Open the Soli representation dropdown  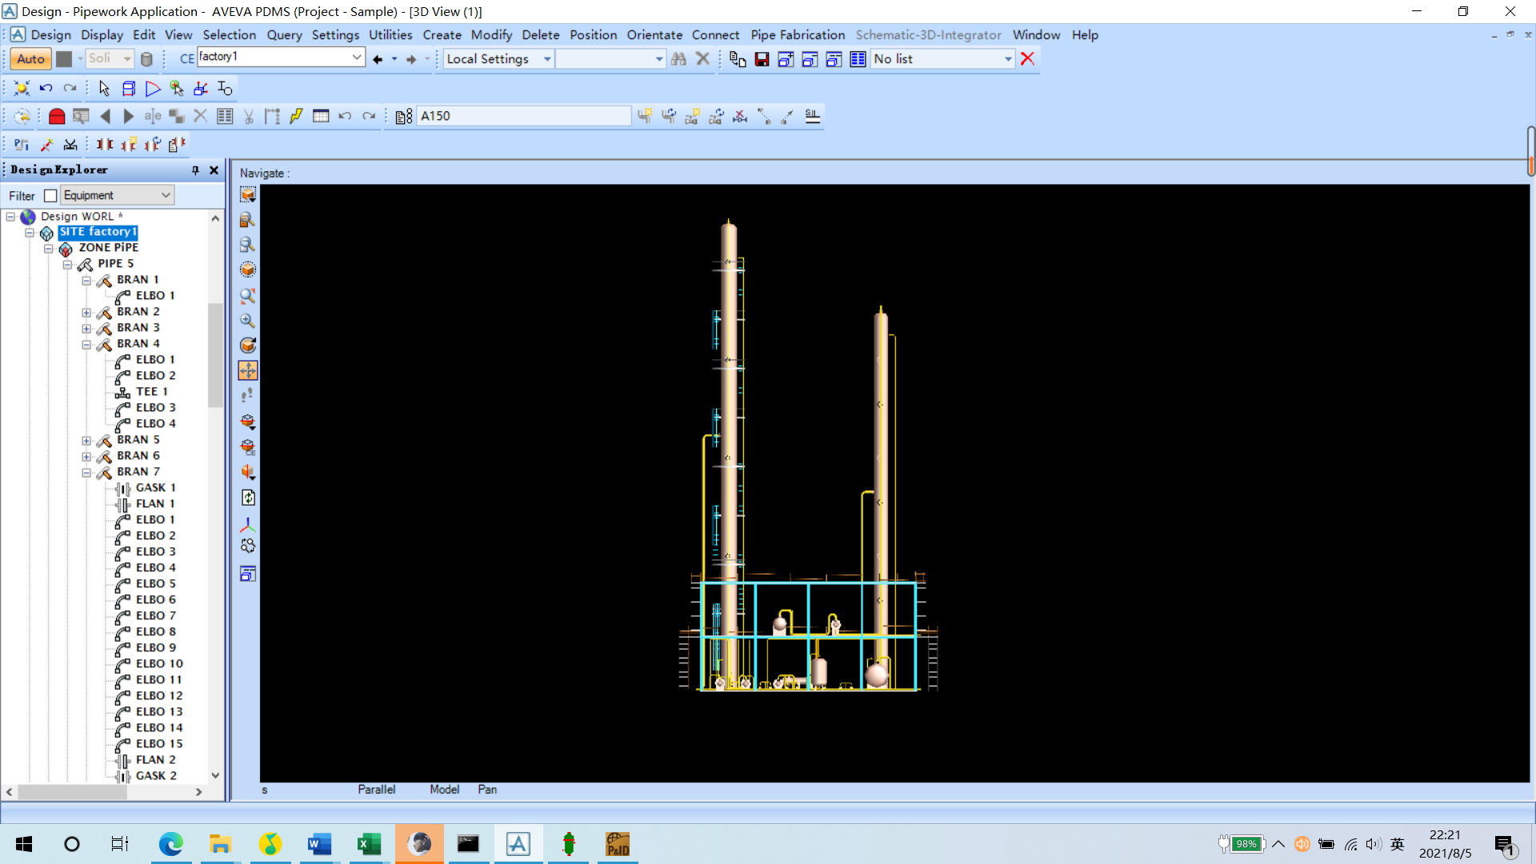tap(126, 59)
